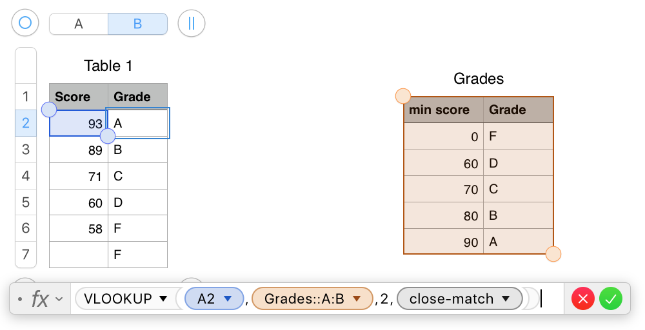Viewport: 645px width, 330px height.
Task: Cancel formula editing with red X
Action: click(x=583, y=299)
